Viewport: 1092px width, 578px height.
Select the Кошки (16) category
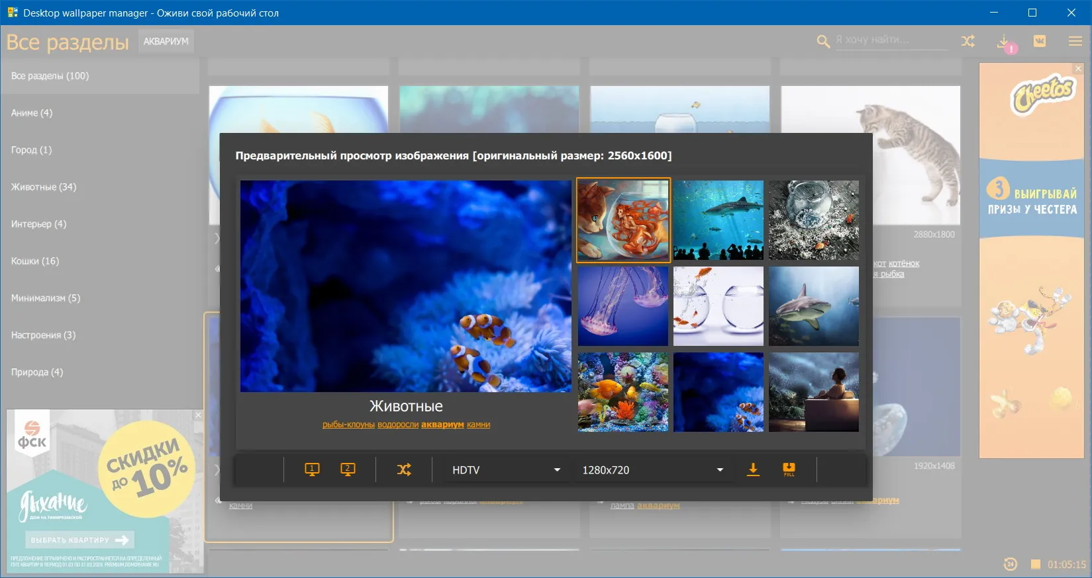35,261
